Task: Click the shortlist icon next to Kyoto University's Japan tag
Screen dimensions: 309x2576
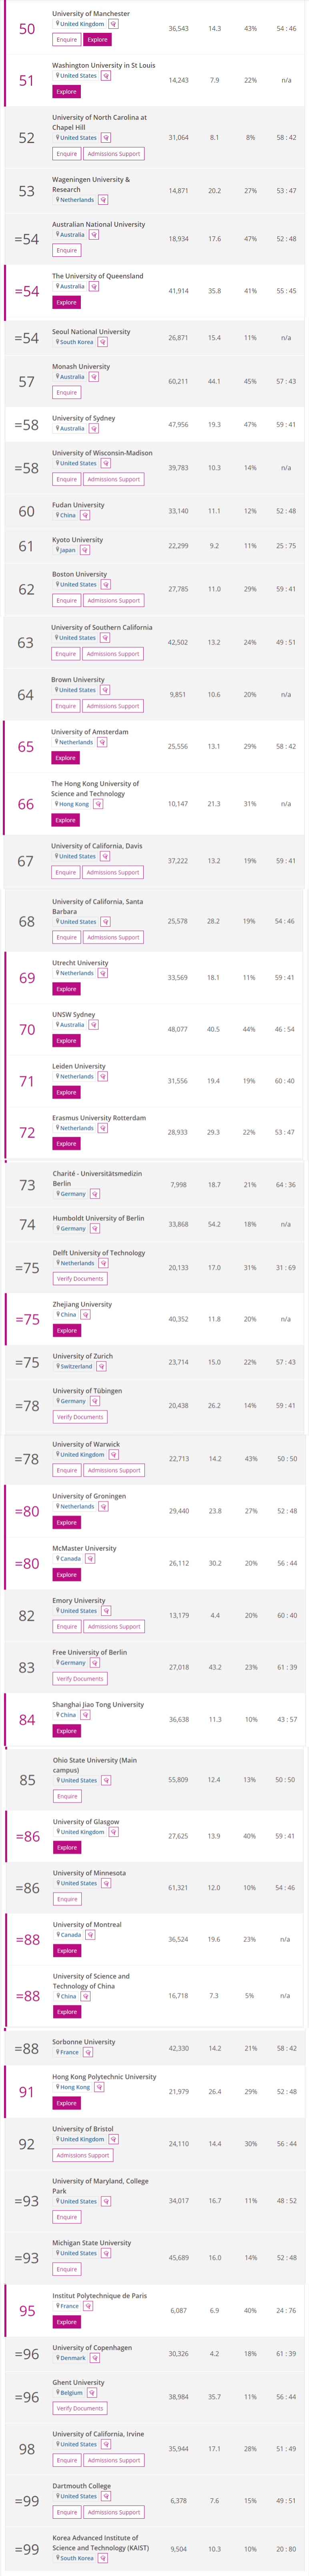Action: pos(84,550)
